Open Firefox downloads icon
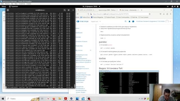 click(x=164, y=14)
